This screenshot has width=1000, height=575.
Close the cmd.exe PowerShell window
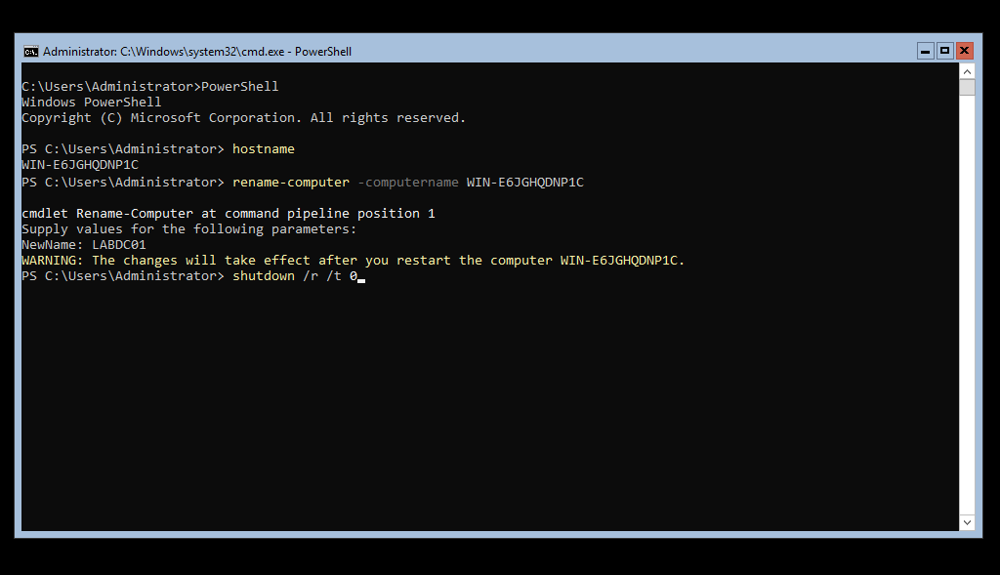965,51
